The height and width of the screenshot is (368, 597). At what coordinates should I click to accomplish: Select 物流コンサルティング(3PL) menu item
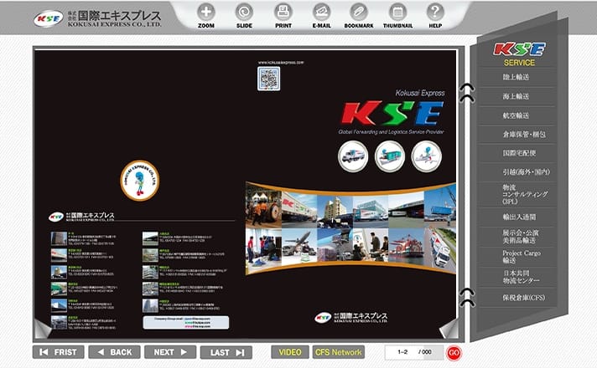[525, 194]
